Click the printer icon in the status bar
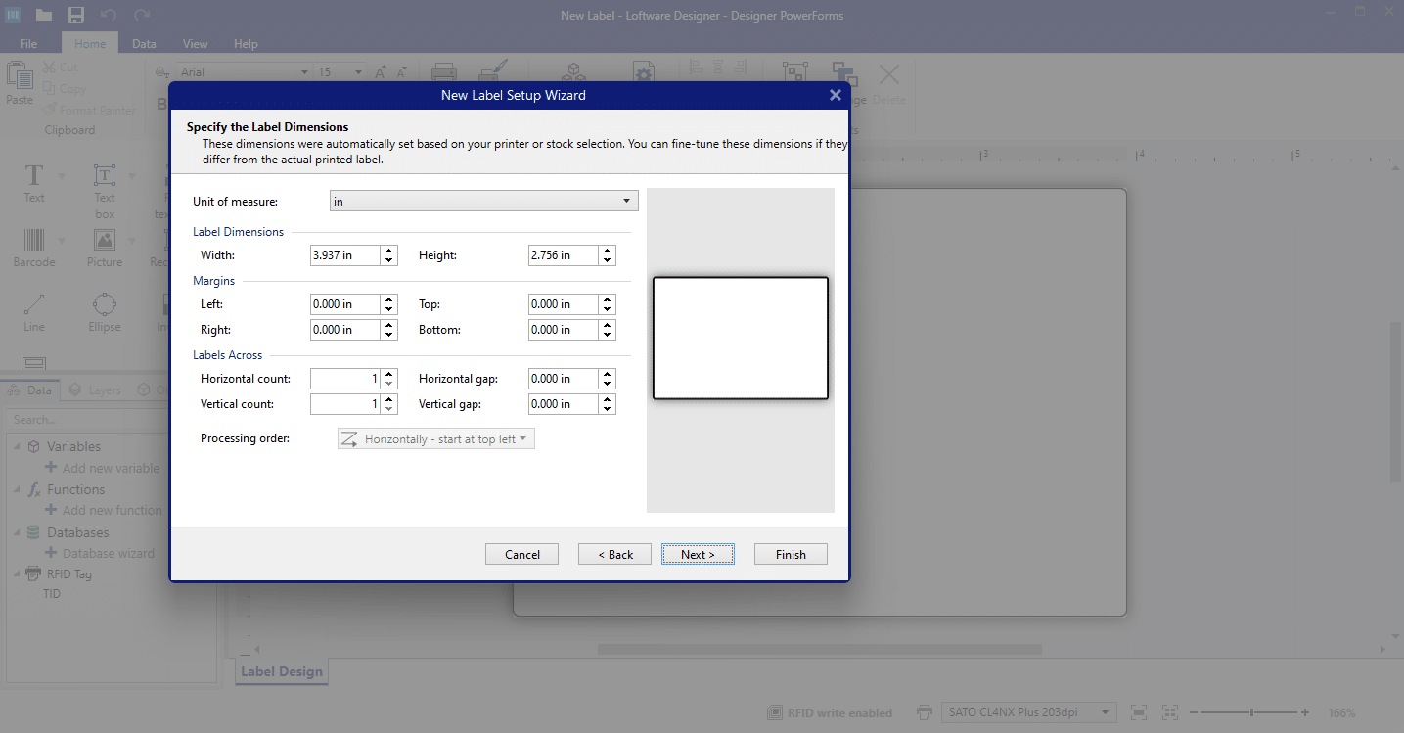The image size is (1404, 733). pyautogui.click(x=924, y=712)
